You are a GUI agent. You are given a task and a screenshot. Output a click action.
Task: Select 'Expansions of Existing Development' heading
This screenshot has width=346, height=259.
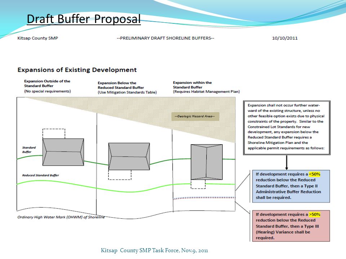point(77,70)
